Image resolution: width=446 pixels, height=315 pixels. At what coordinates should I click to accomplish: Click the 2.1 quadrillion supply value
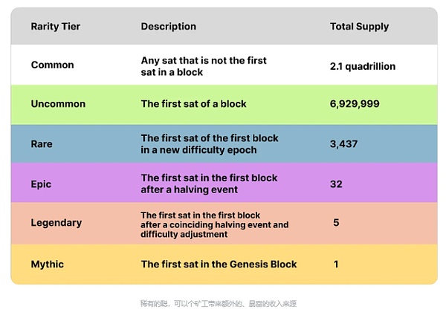click(x=363, y=66)
